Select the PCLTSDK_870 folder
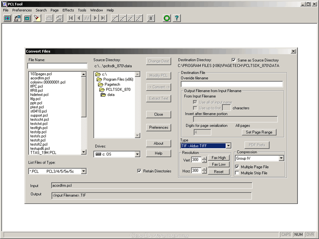This screenshot has height=239, width=319. click(x=115, y=89)
